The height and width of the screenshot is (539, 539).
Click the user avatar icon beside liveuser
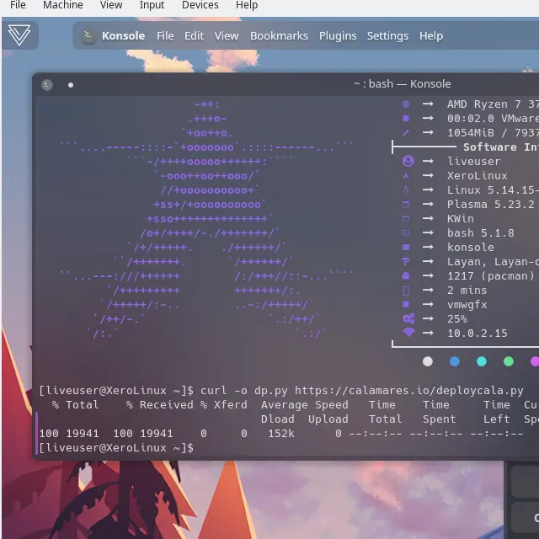[x=408, y=161]
